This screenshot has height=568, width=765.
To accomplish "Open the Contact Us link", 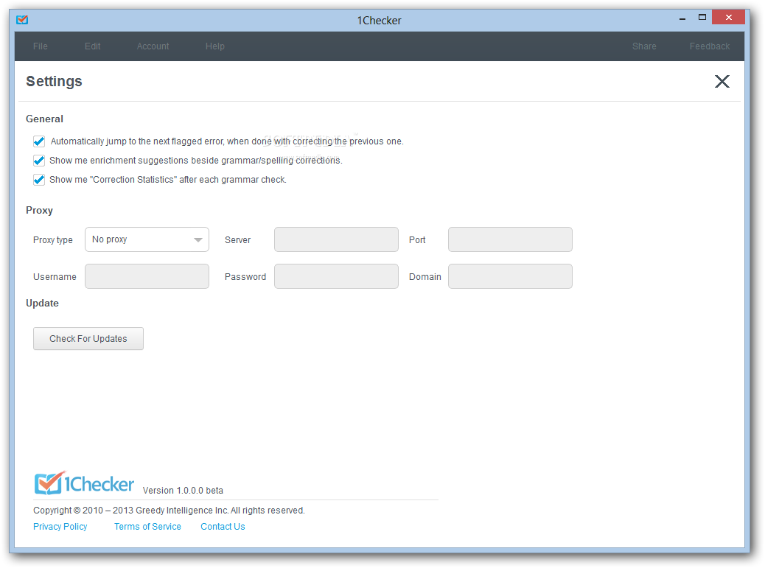I will coord(223,527).
